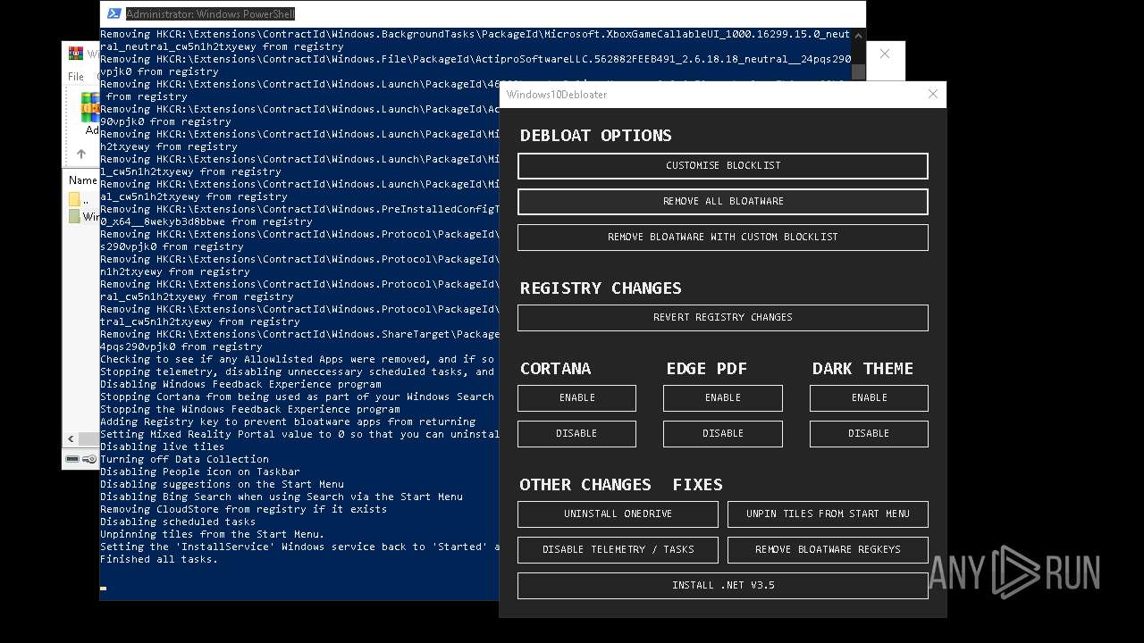
Task: Disable Dark Theme
Action: [869, 434]
